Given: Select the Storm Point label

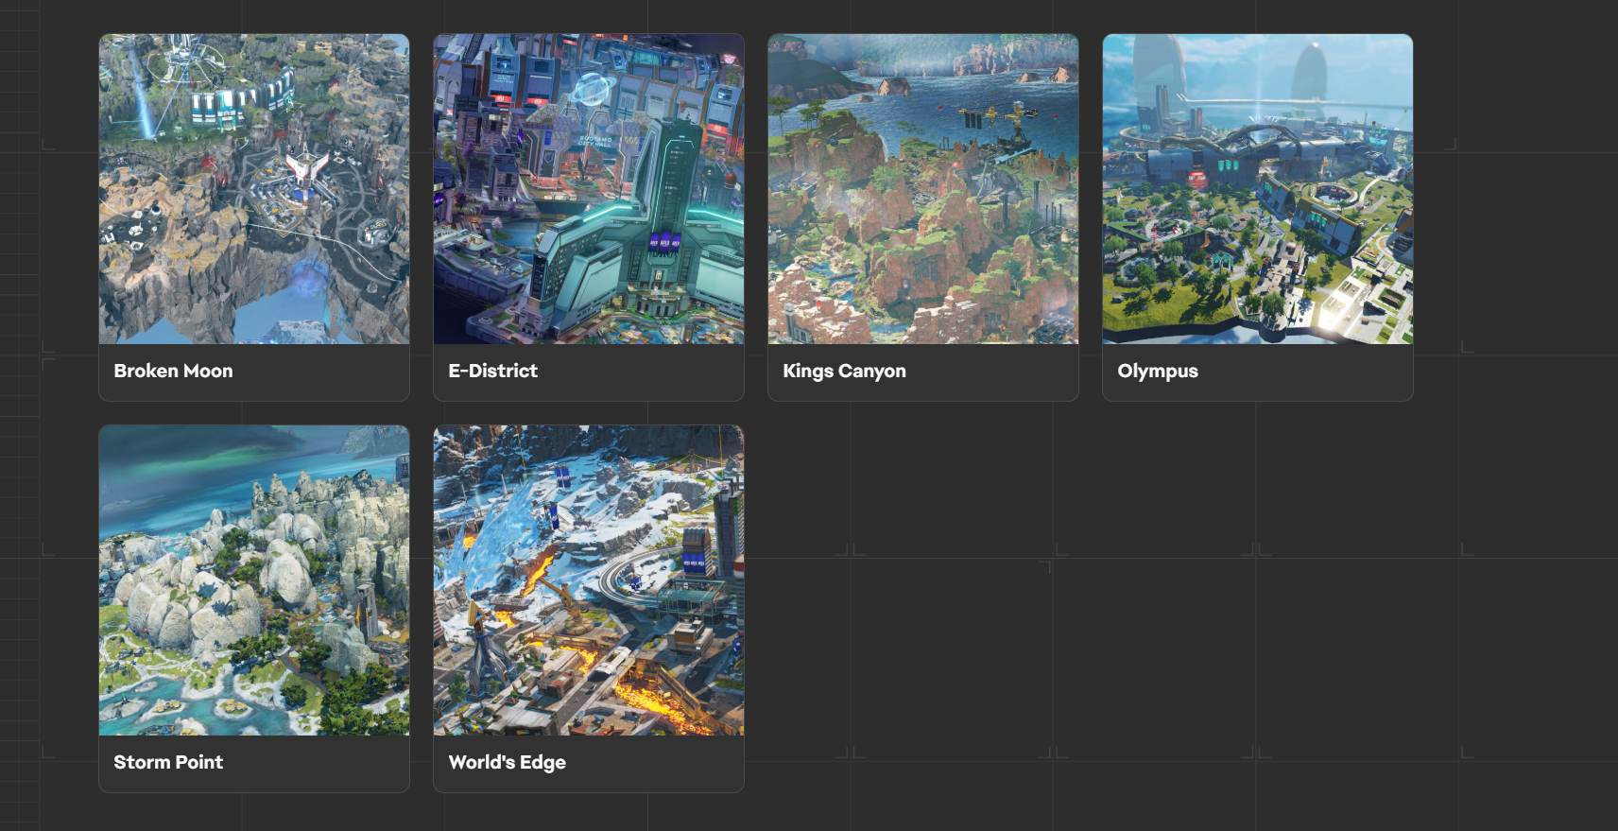Looking at the screenshot, I should [168, 762].
